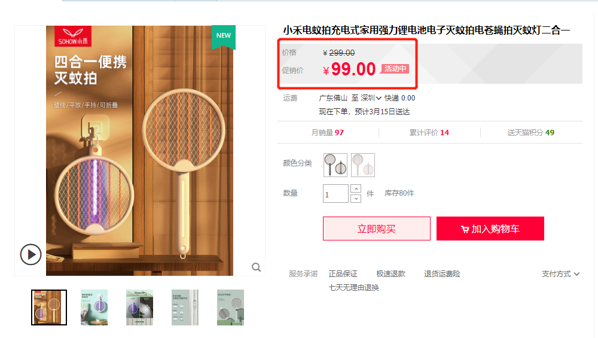
Task: Expand the 支付方式 payment options
Action: [561, 274]
